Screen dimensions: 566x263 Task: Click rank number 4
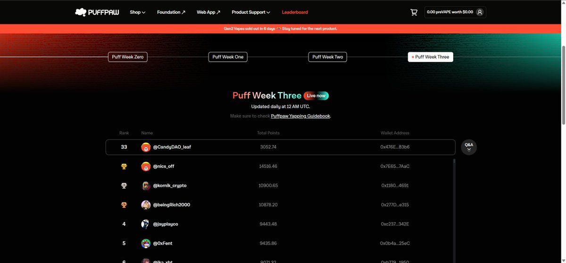(x=124, y=224)
